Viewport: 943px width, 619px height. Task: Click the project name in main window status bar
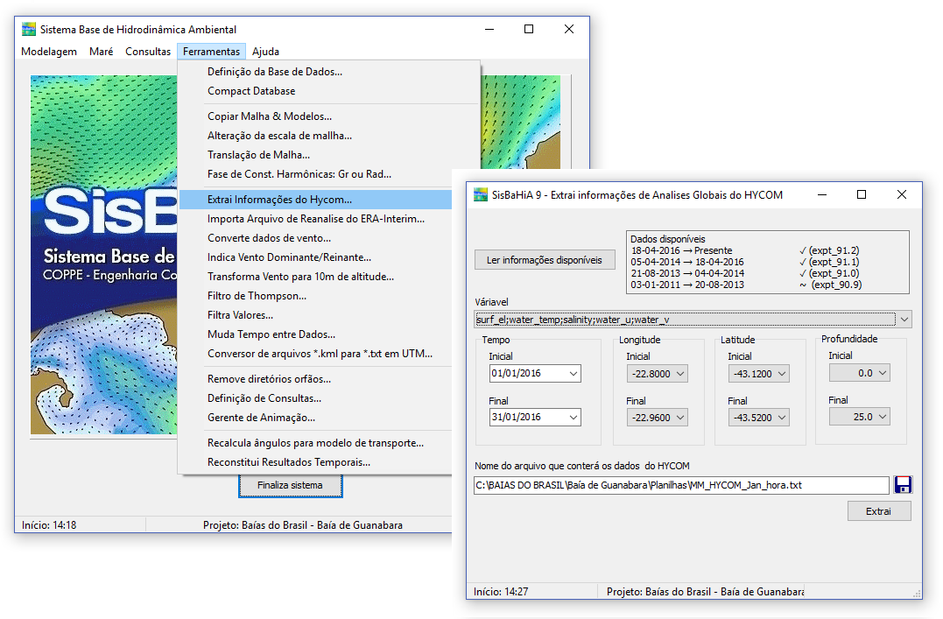click(x=303, y=525)
